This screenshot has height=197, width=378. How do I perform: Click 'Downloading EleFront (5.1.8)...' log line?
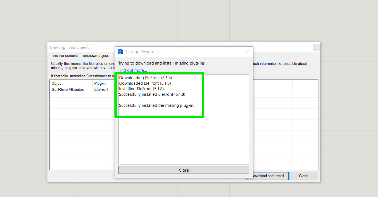(147, 78)
